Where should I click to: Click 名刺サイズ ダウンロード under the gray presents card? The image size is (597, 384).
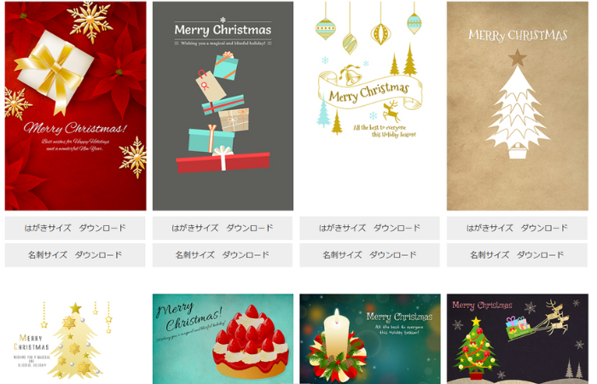tap(223, 255)
